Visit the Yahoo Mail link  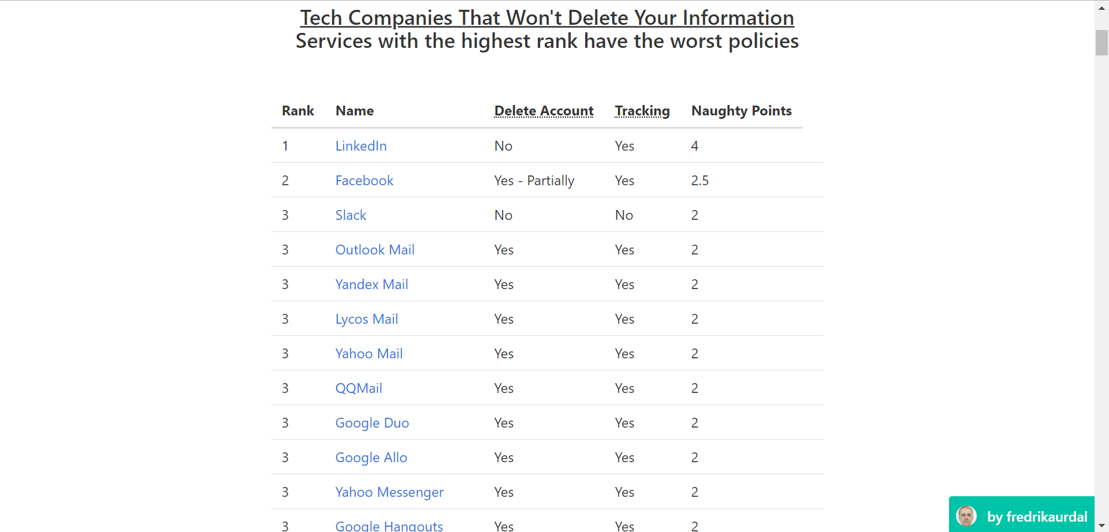(x=369, y=354)
